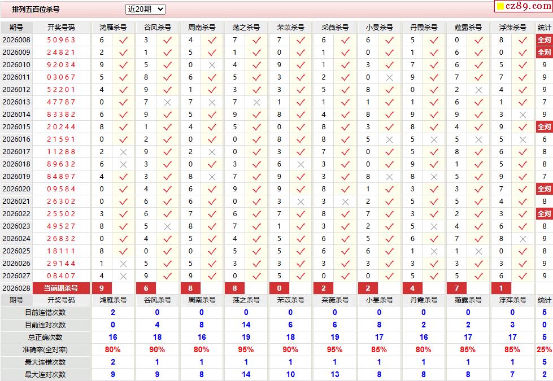
Task: Click the 周南 cross mark in row 2026019
Action: (212, 177)
